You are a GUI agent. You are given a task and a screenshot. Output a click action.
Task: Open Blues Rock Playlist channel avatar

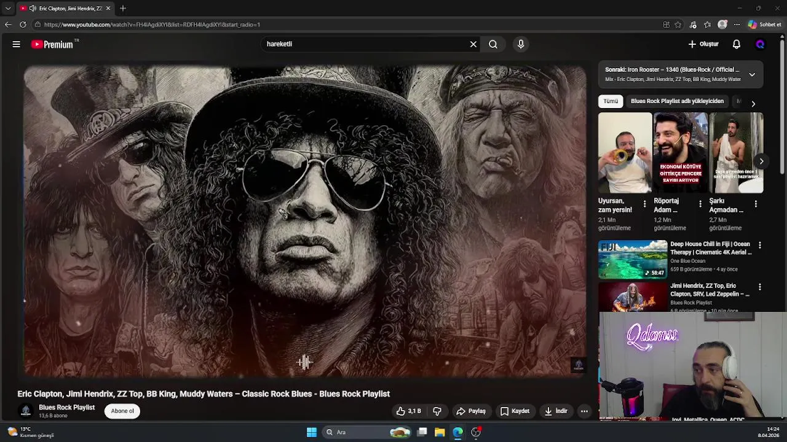point(26,411)
